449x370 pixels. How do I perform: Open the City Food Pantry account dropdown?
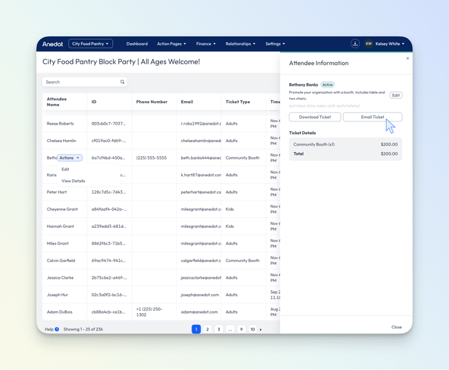[x=90, y=44]
